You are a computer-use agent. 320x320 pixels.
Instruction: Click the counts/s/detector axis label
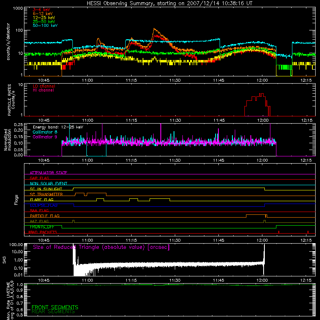pos(8,42)
